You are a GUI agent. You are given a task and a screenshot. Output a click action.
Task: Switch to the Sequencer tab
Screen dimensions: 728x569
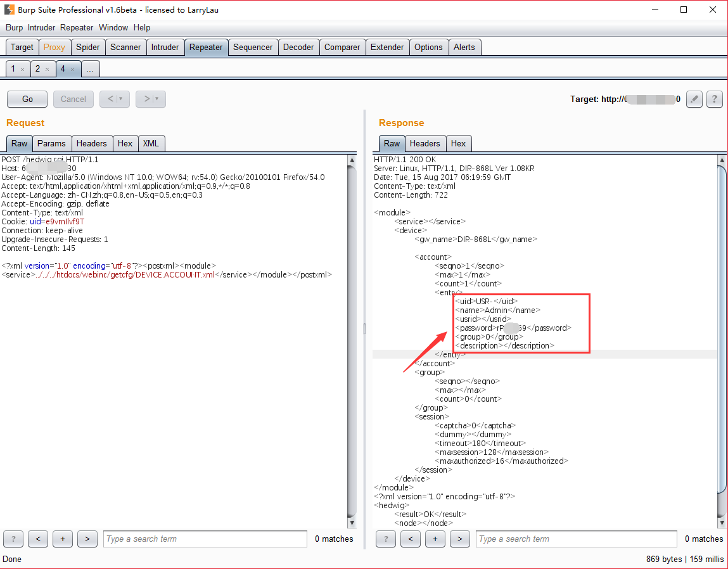point(253,48)
